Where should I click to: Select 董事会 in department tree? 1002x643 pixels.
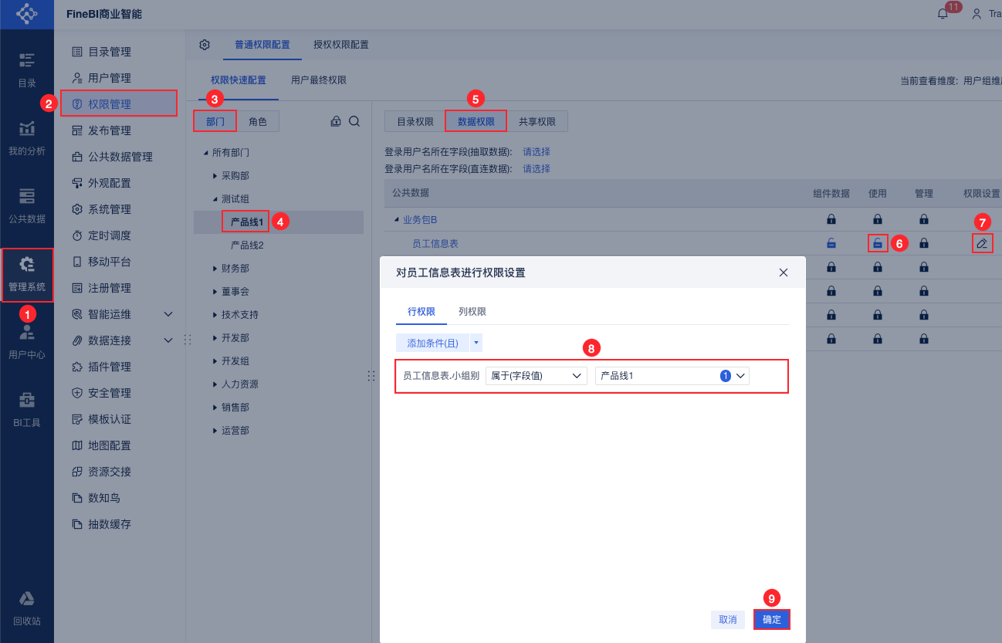pyautogui.click(x=235, y=292)
